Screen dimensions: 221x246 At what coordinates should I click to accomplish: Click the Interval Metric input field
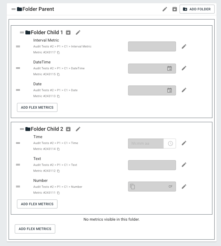152,47
